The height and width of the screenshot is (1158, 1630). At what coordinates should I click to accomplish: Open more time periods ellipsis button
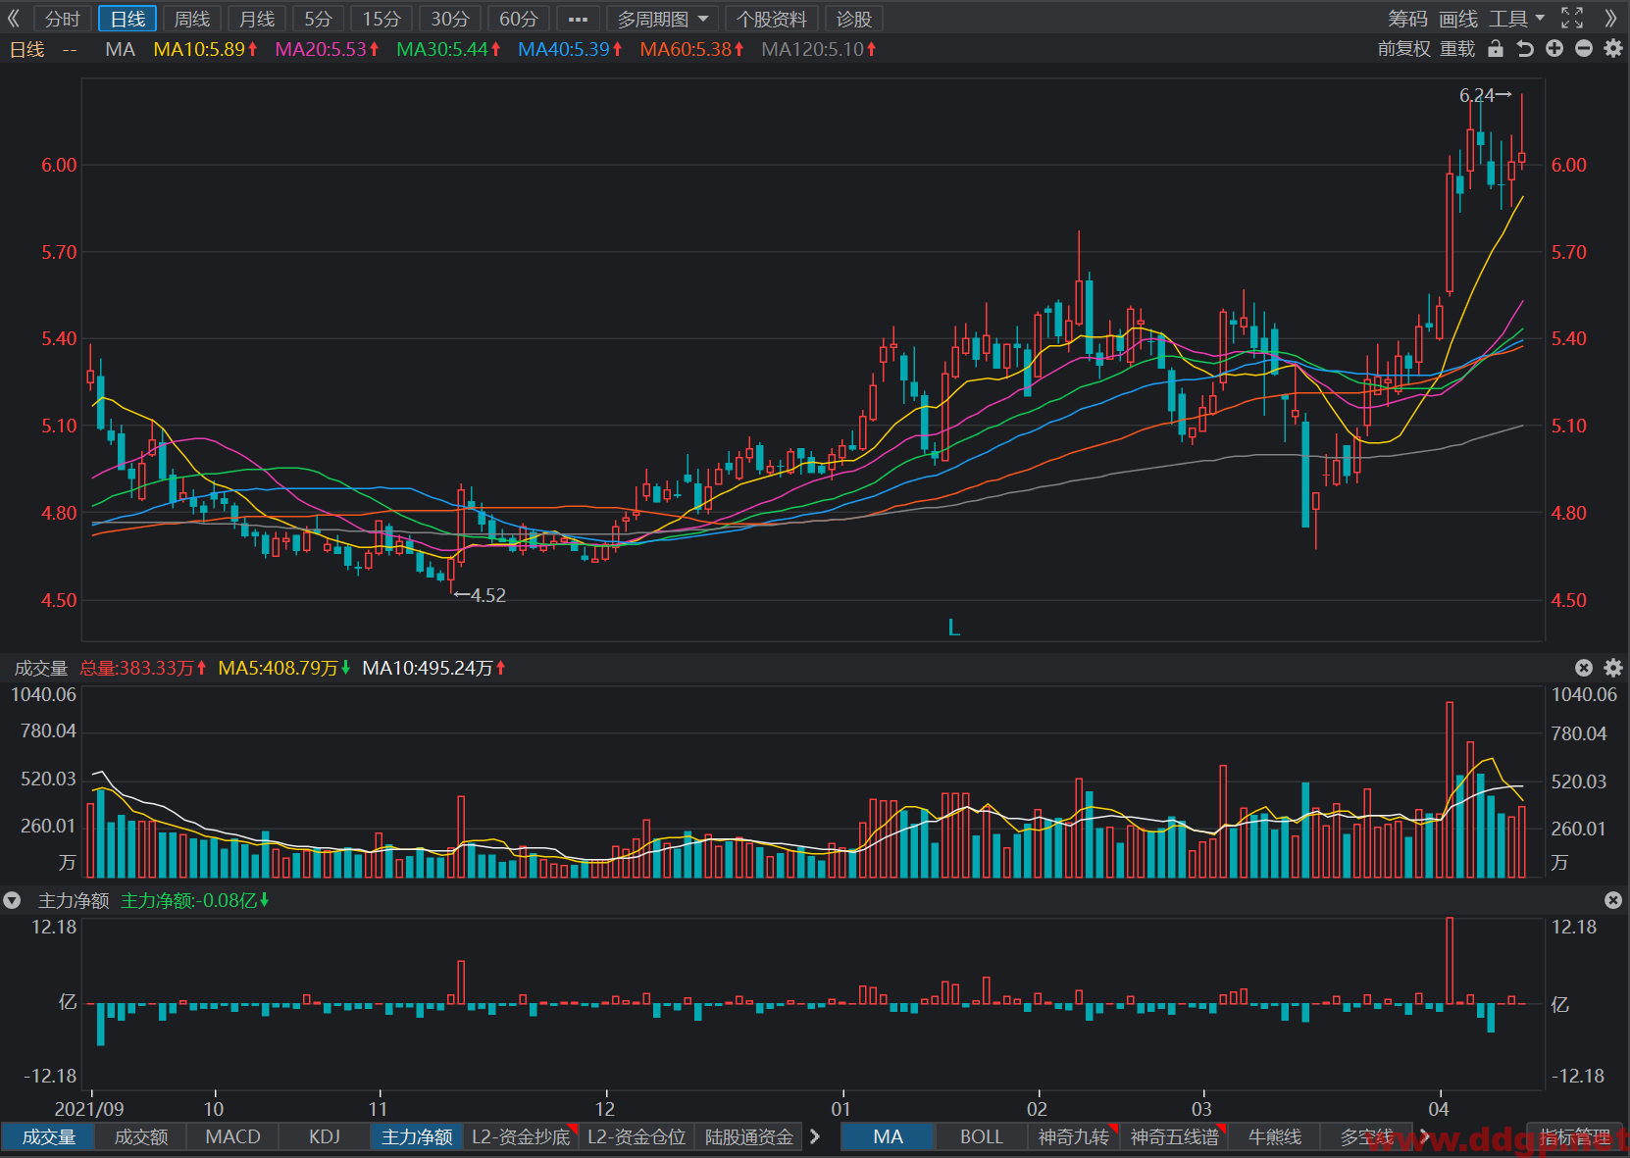click(x=578, y=19)
